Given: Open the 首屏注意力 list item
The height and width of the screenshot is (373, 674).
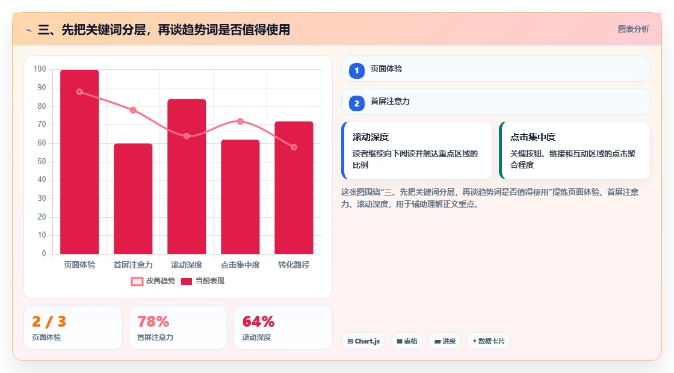Looking at the screenshot, I should [x=496, y=102].
